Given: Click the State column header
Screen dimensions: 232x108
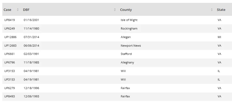Looking at the screenshot, I should point(221,10).
